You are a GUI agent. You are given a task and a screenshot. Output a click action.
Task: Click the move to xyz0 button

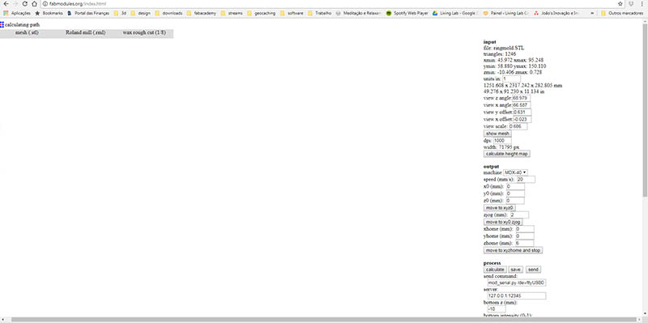point(500,208)
